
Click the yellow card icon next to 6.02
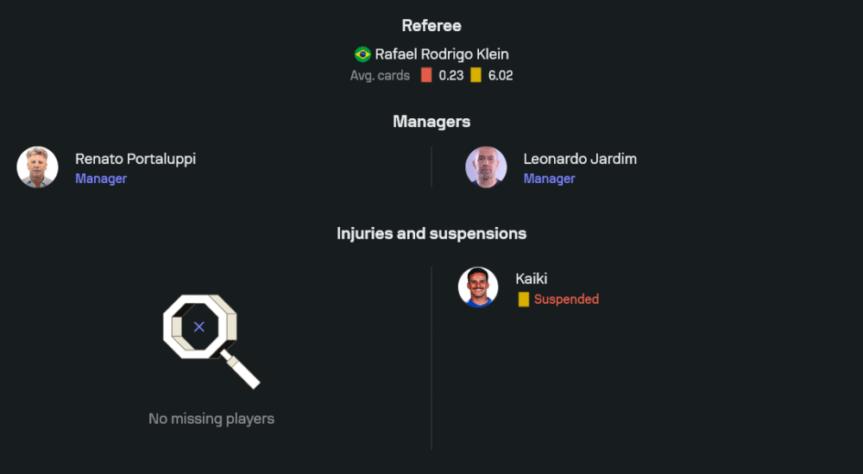[476, 75]
